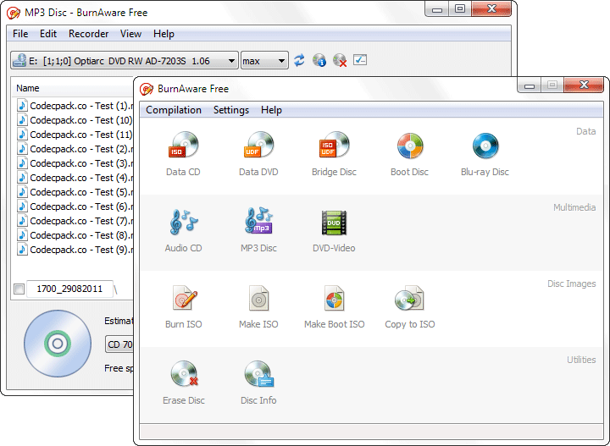Open the Help menu in BurnAware Free window
This screenshot has height=446, width=610.
click(x=271, y=110)
